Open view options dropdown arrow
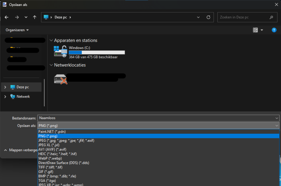 [x=262, y=30]
